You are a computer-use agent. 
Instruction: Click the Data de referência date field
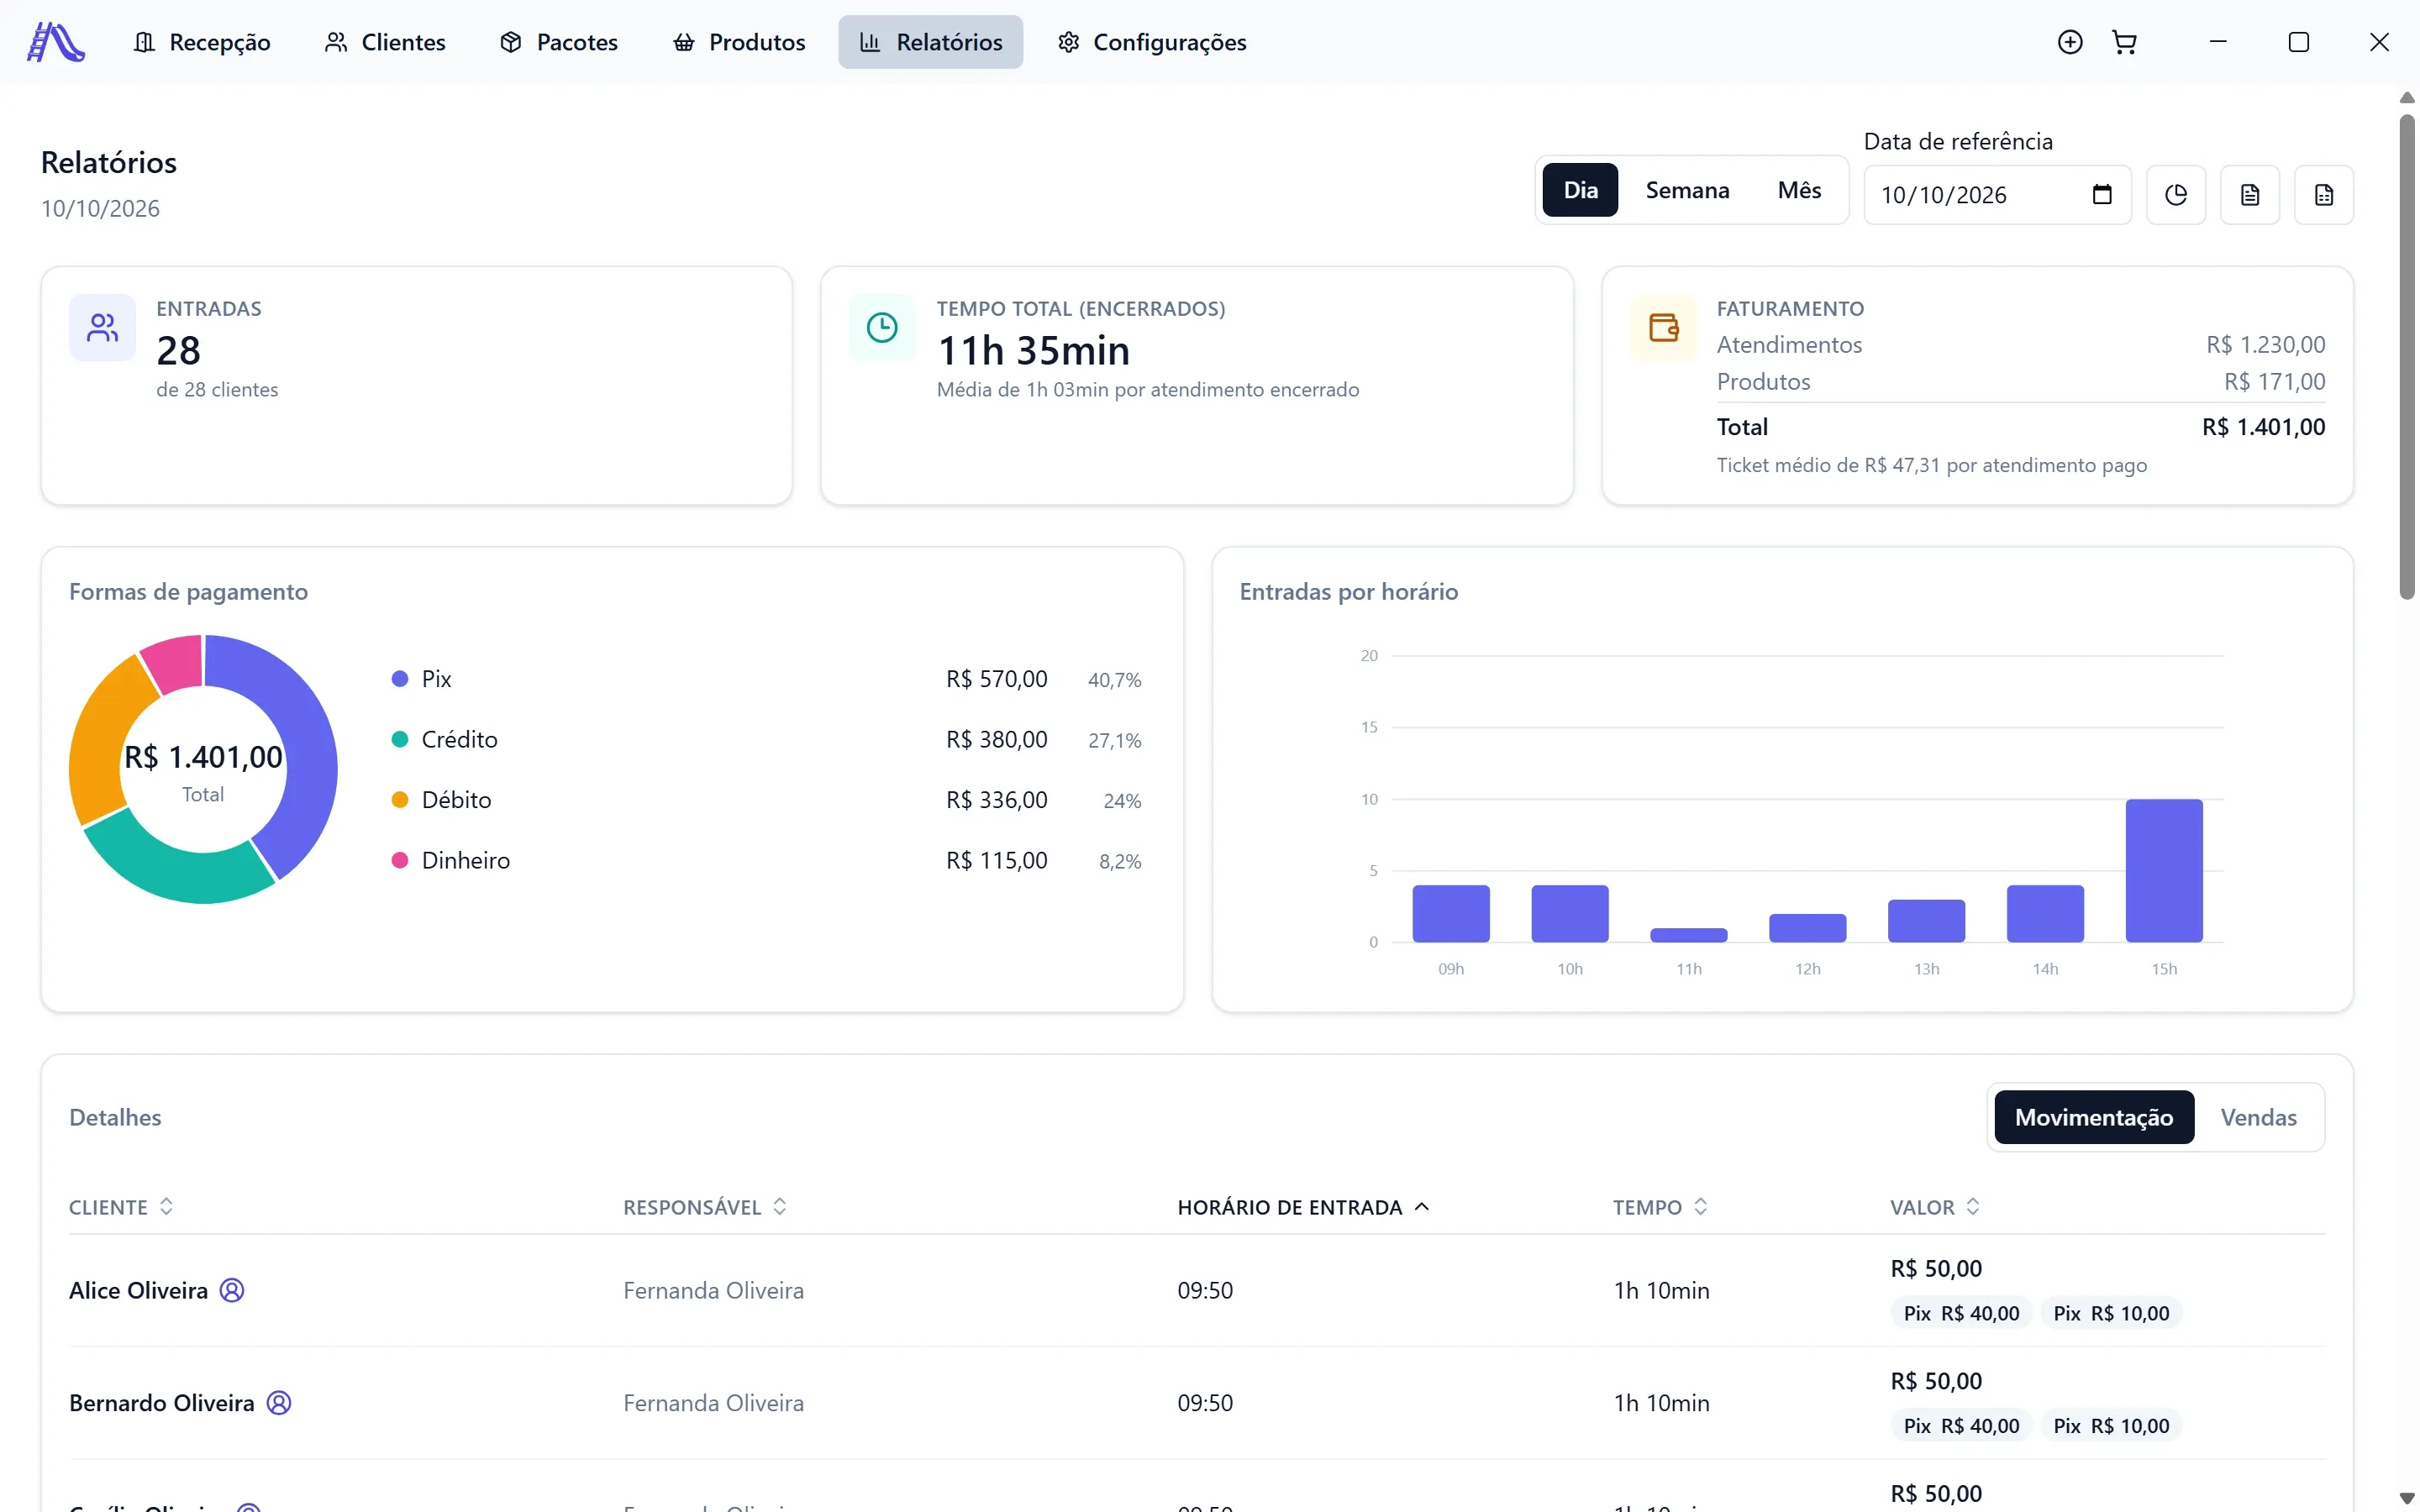[1998, 195]
